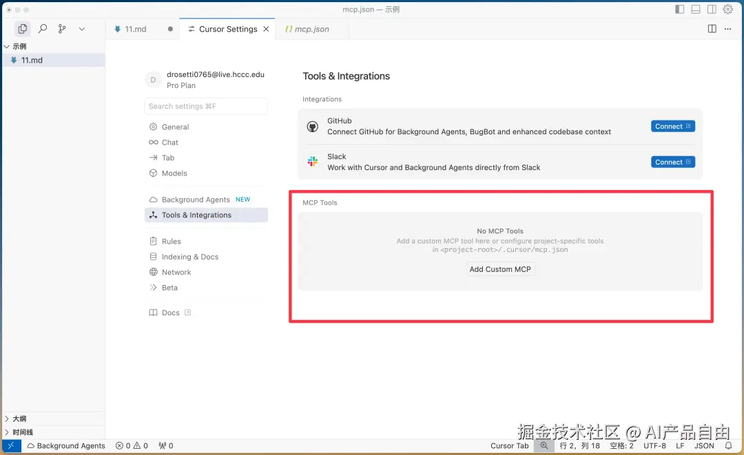Open the Explorer file view icon
Image resolution: width=744 pixels, height=455 pixels.
(22, 29)
